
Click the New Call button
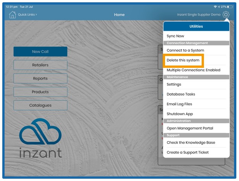tap(40, 52)
